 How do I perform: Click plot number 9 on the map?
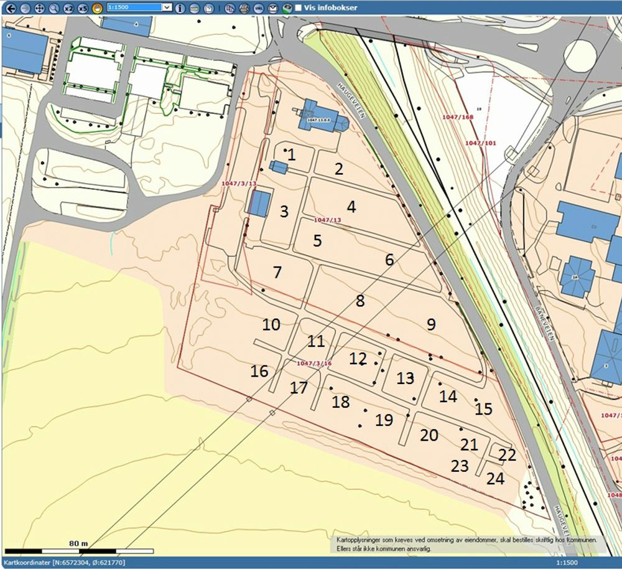coord(430,324)
